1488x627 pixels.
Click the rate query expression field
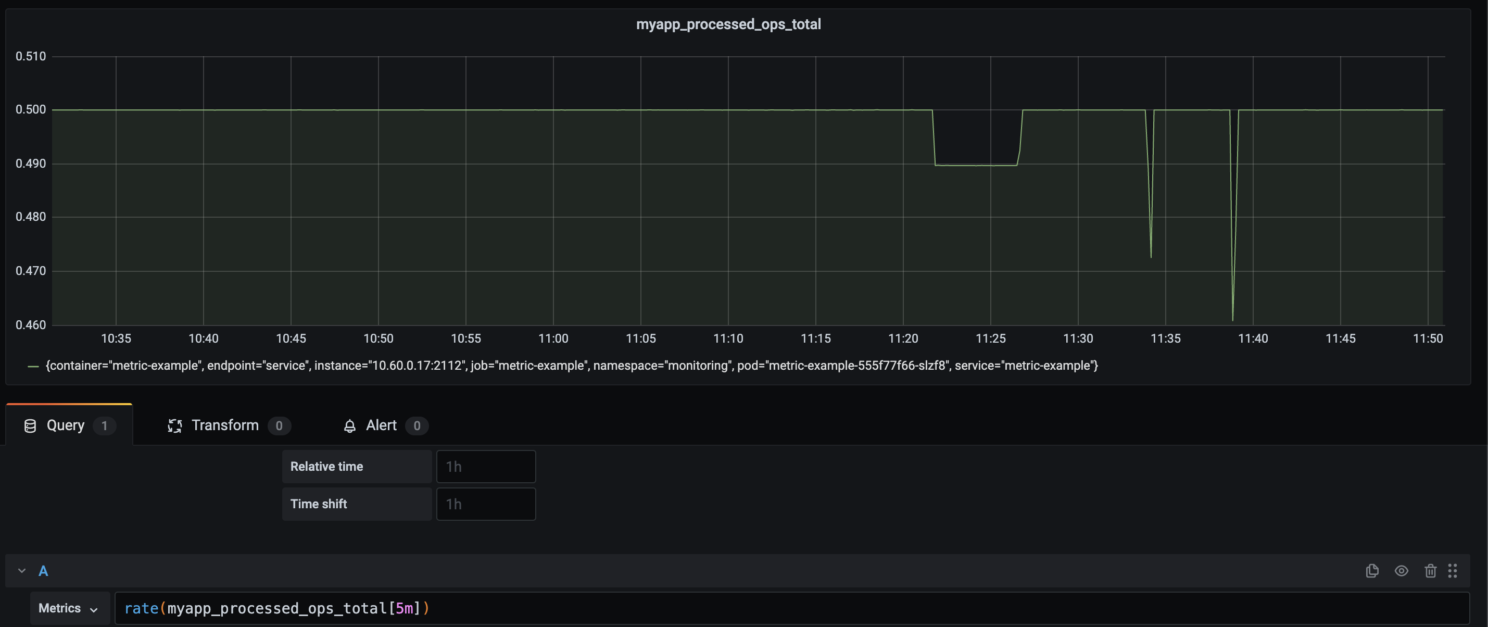791,608
